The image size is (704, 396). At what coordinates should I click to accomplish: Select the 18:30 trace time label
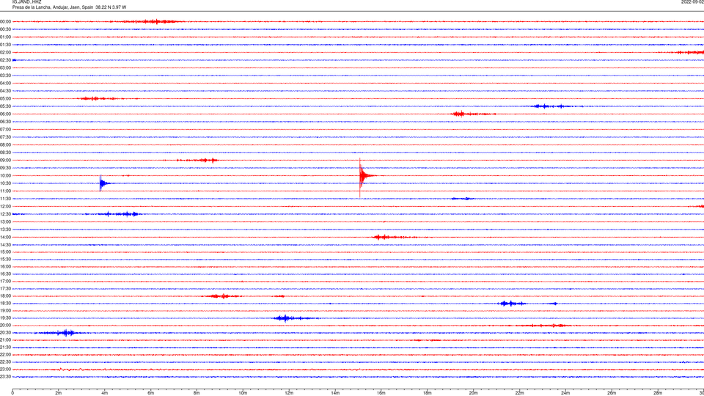[x=5, y=304]
